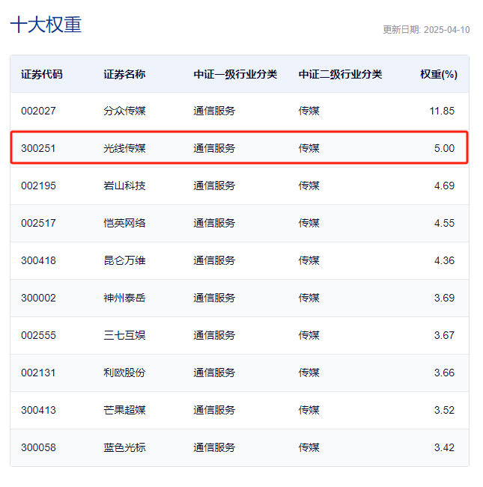
Task: Click 通信服务 in the 分众传媒 row
Action: click(214, 111)
